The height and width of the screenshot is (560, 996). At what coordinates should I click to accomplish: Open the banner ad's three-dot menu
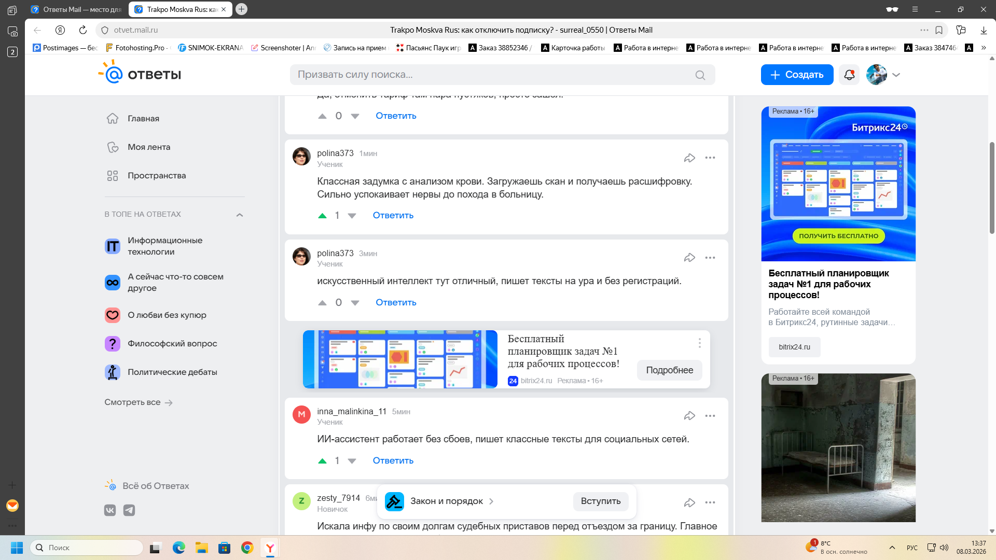(x=699, y=343)
